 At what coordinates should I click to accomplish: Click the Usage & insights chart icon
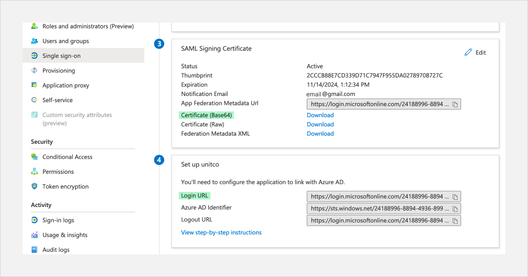(34, 235)
